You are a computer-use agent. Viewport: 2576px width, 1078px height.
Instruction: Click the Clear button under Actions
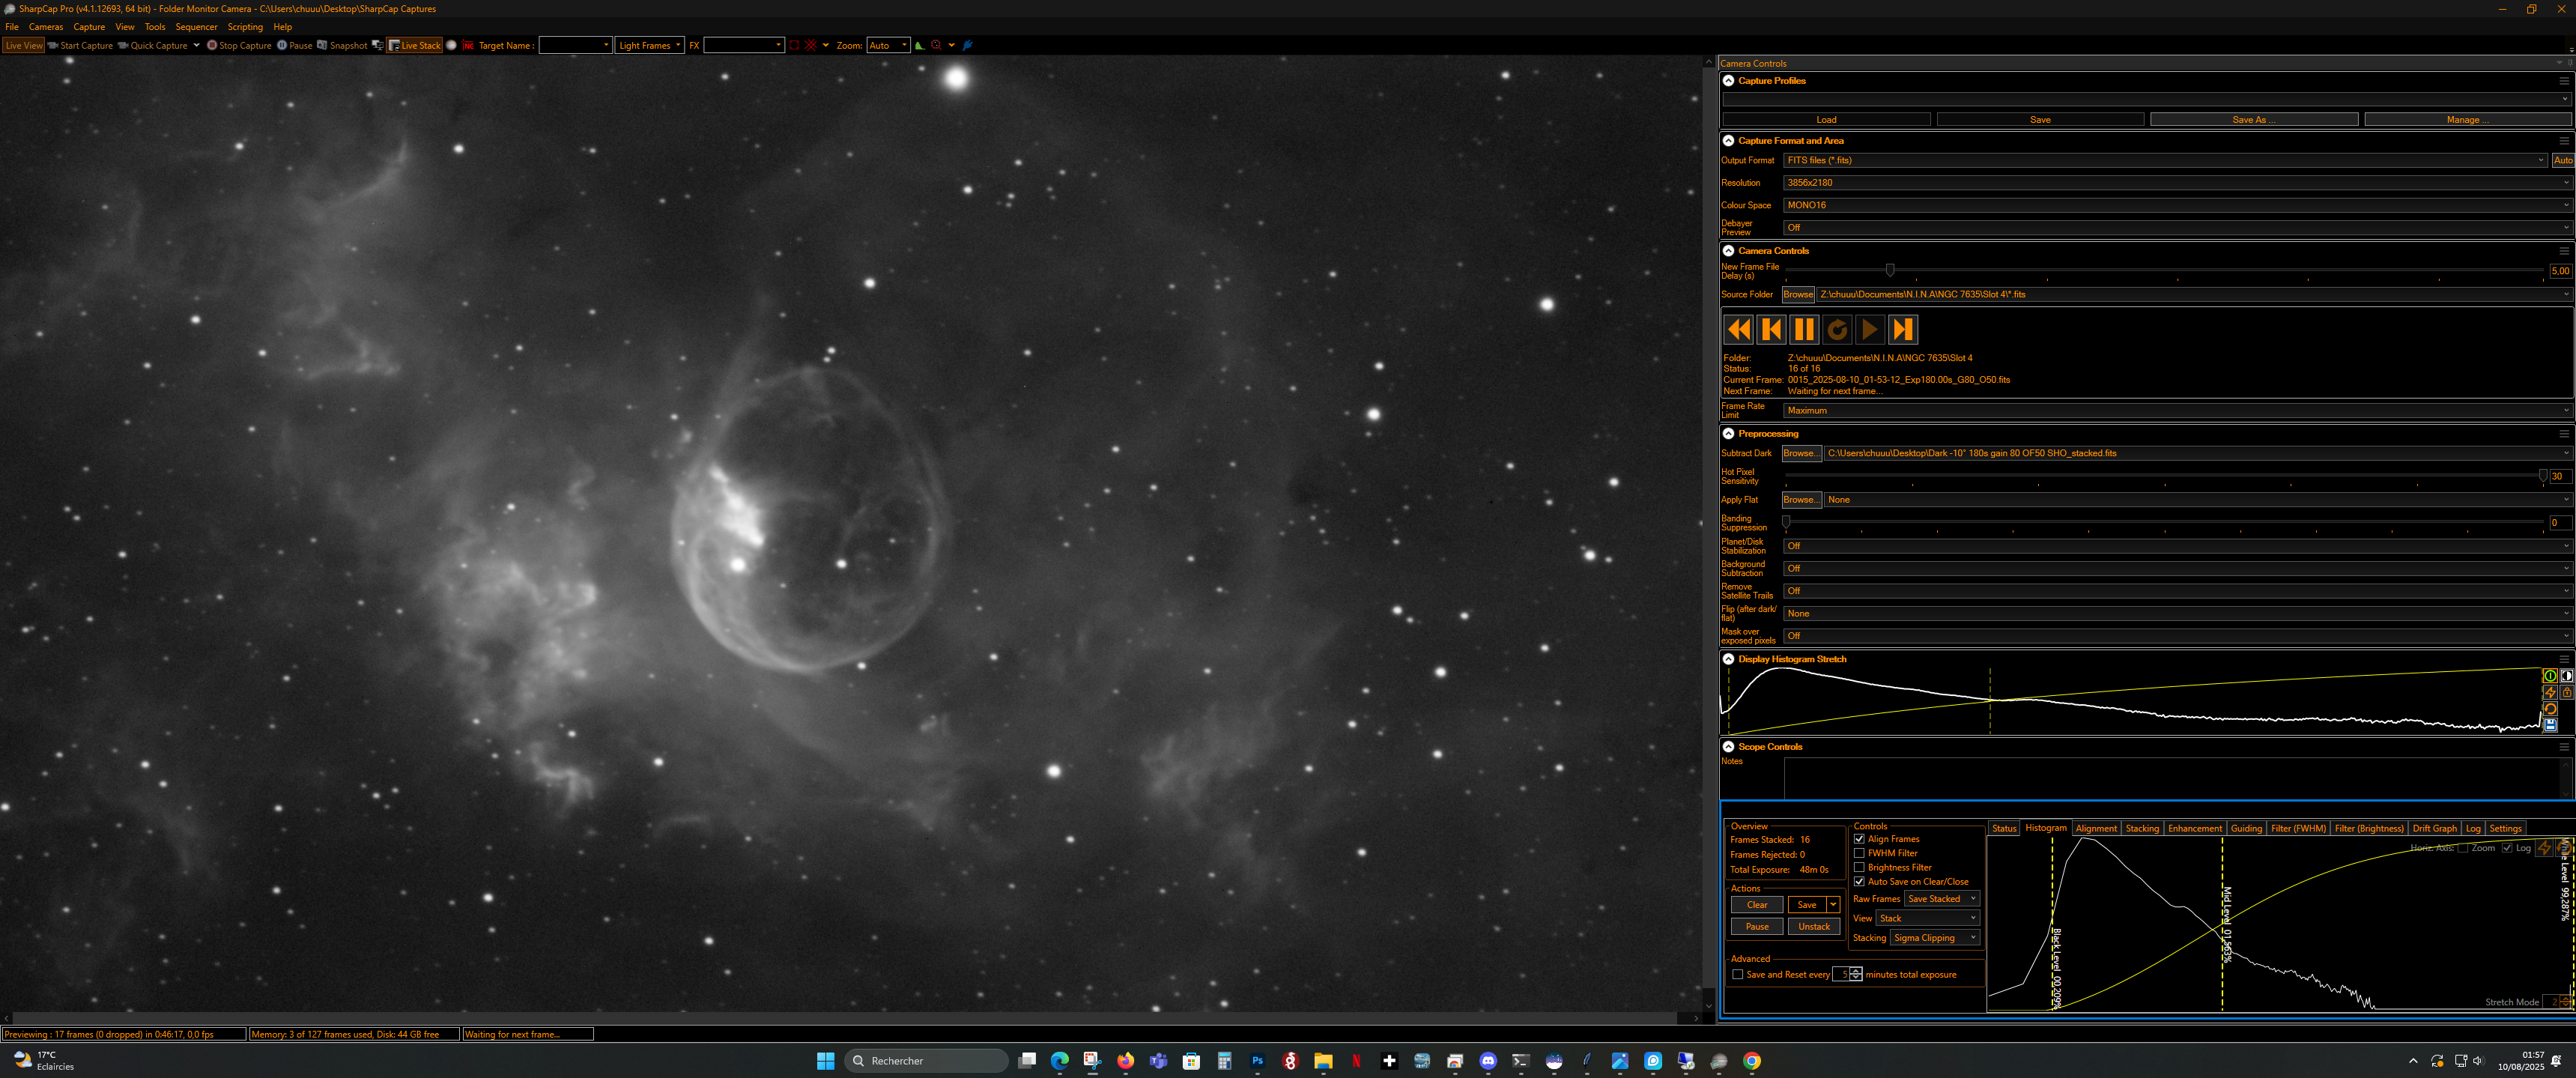[1757, 905]
